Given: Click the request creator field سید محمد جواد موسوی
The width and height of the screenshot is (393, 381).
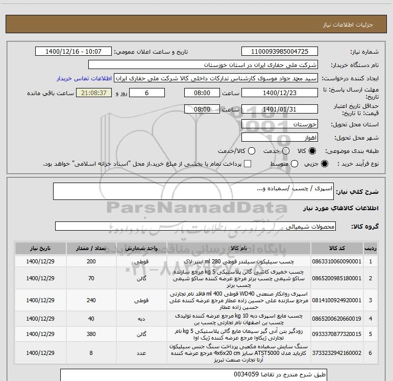Looking at the screenshot, I should point(216,78).
